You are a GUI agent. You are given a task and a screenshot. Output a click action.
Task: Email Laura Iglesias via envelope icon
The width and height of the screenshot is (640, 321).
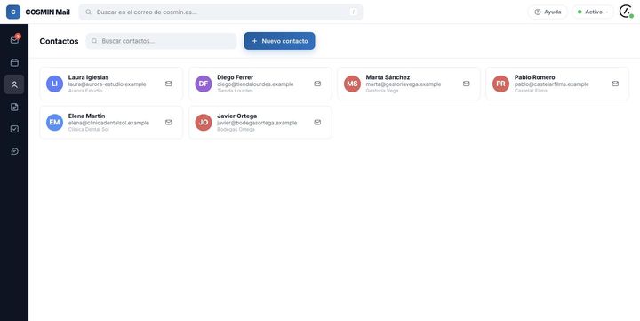[169, 84]
